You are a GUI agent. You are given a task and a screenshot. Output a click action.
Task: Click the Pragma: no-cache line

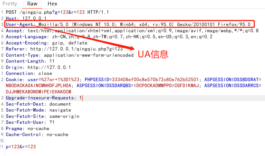pos(27,129)
